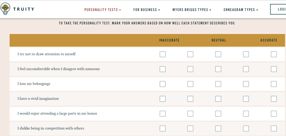Select Neutral for 'large party in my honor'
The width and height of the screenshot is (286, 136).
click(218, 113)
